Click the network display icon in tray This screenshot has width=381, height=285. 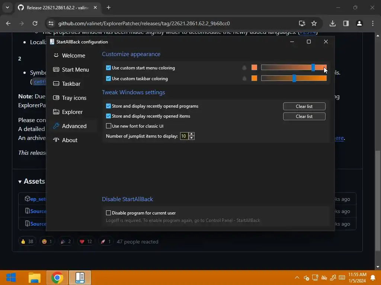click(x=315, y=278)
